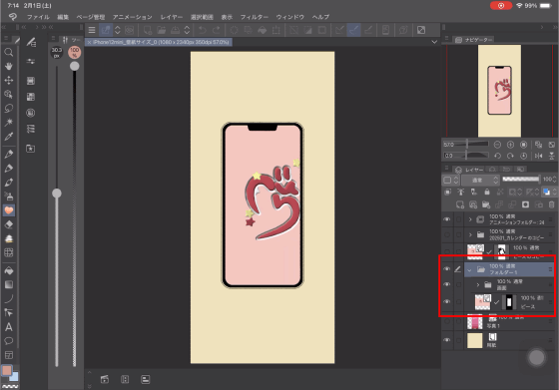Viewport: 559px width, 390px height.
Task: Click the navigator Flip Horizontal icon
Action: 538,156
